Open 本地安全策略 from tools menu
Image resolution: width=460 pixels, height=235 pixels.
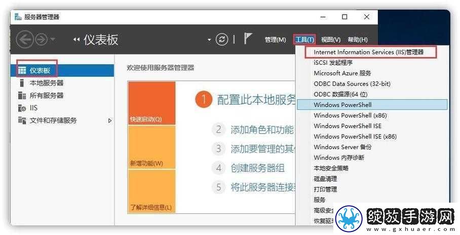tap(331, 168)
